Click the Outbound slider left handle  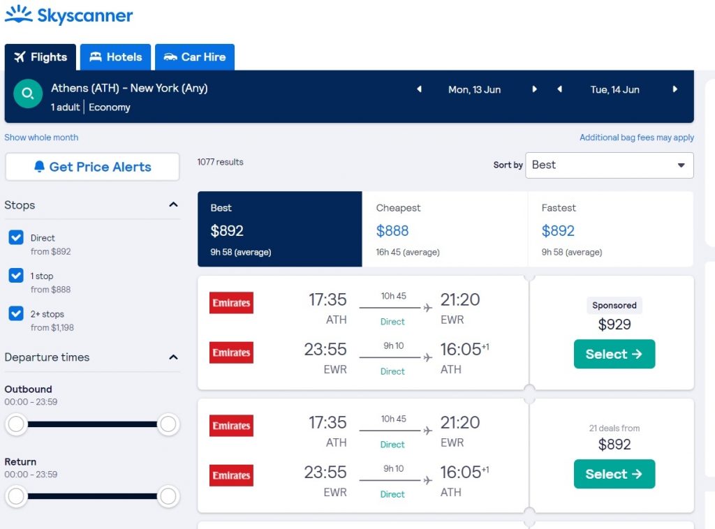click(x=17, y=424)
